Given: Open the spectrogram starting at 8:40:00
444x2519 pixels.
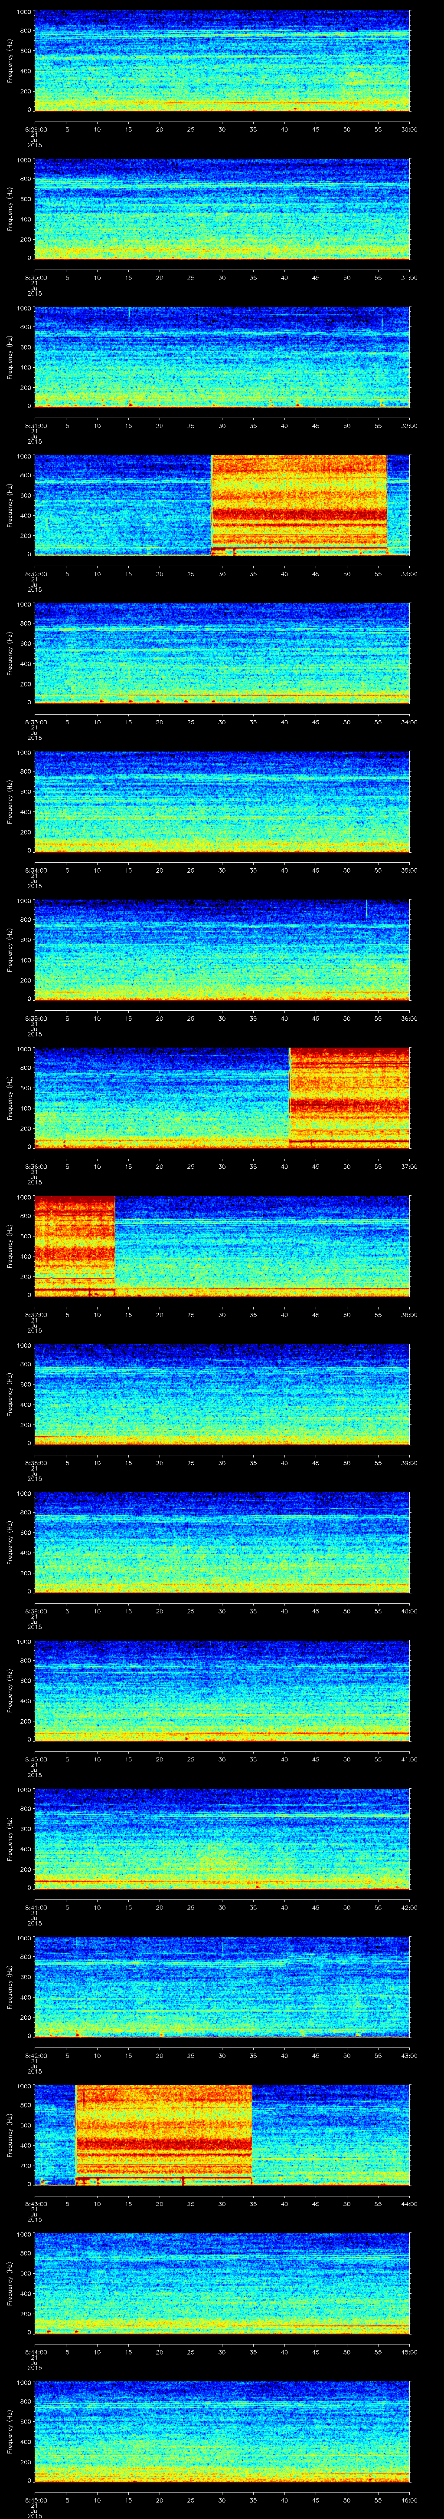Looking at the screenshot, I should point(222,1690).
